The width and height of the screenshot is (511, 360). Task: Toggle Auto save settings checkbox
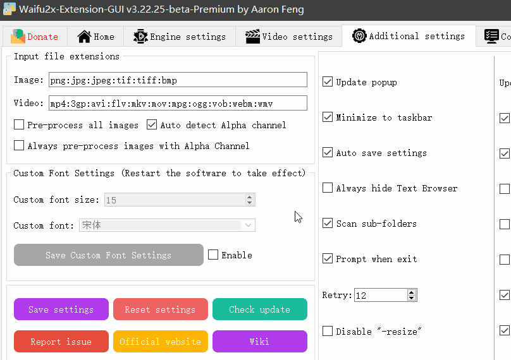click(328, 152)
